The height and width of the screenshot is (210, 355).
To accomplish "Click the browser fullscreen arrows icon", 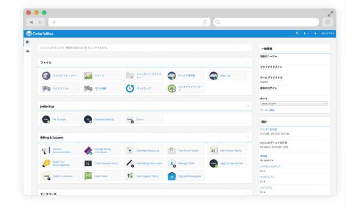I will [x=330, y=14].
